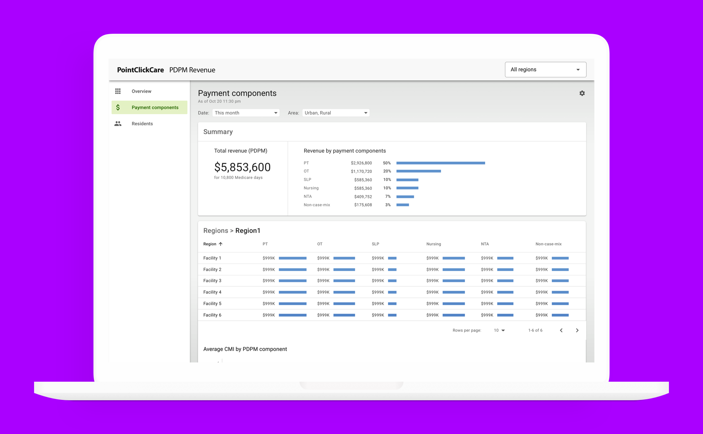Click Facility 1 PT $999K value

click(x=269, y=258)
